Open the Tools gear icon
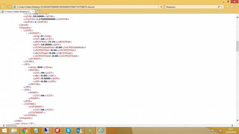The height and width of the screenshot is (134, 239). coord(236,7)
